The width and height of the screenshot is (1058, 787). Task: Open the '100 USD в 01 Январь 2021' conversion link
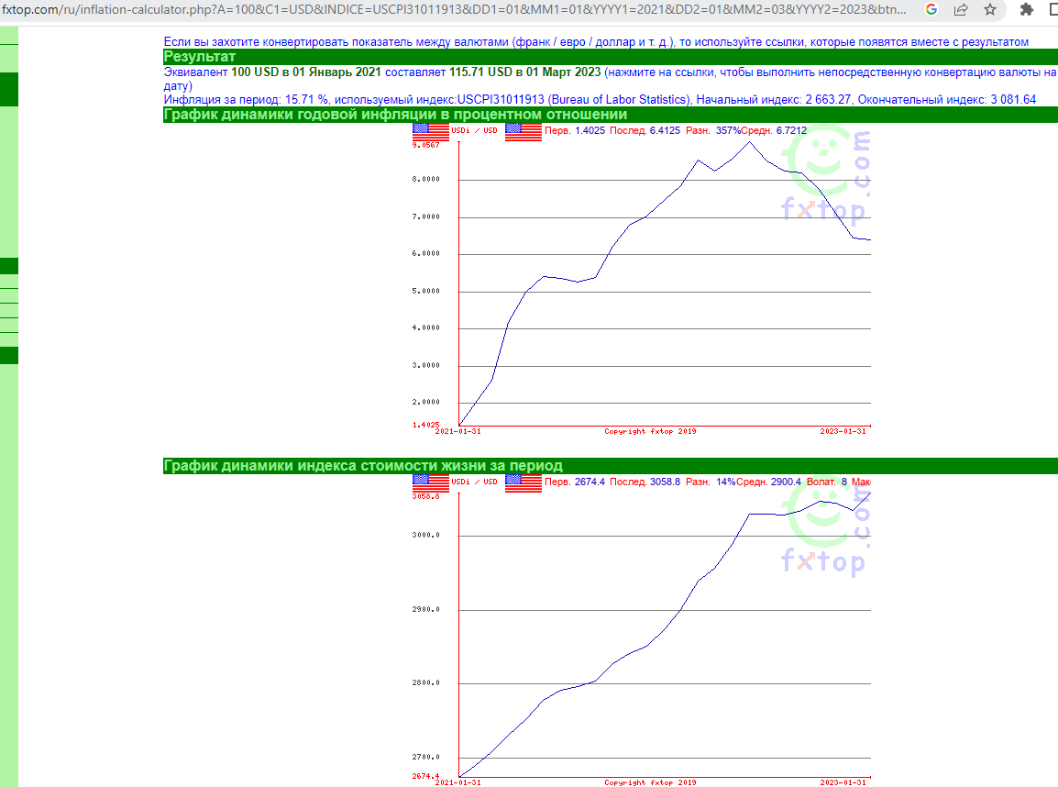click(305, 72)
